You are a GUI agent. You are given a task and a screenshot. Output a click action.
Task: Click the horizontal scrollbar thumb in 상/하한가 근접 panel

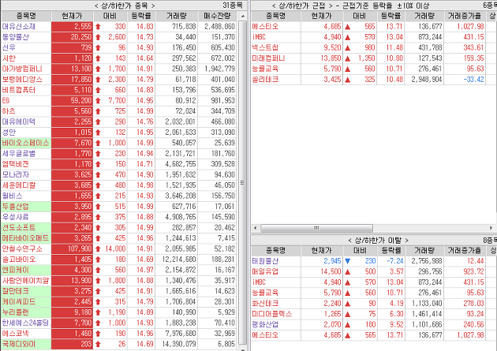pos(316,228)
